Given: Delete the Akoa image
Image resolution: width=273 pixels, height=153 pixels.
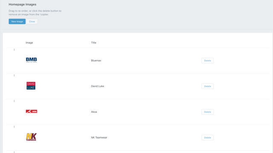Looking at the screenshot, I should click(207, 112).
